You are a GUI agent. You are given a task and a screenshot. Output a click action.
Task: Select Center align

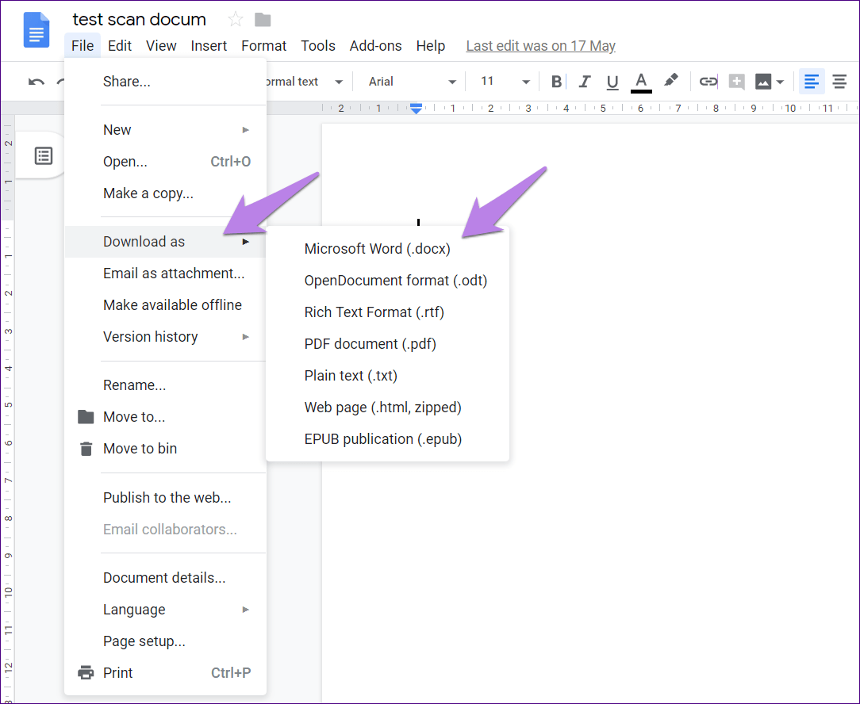[839, 82]
